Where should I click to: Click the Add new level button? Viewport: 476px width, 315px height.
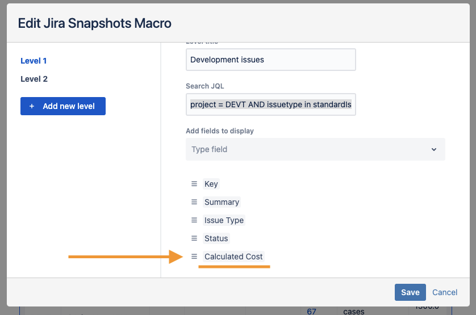tap(63, 106)
